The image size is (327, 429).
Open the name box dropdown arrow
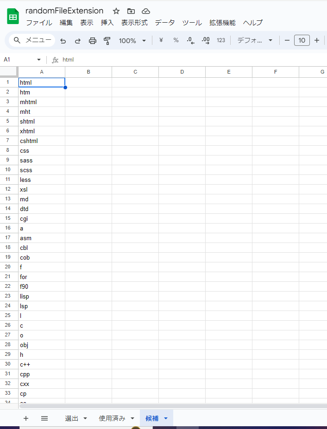click(x=39, y=60)
